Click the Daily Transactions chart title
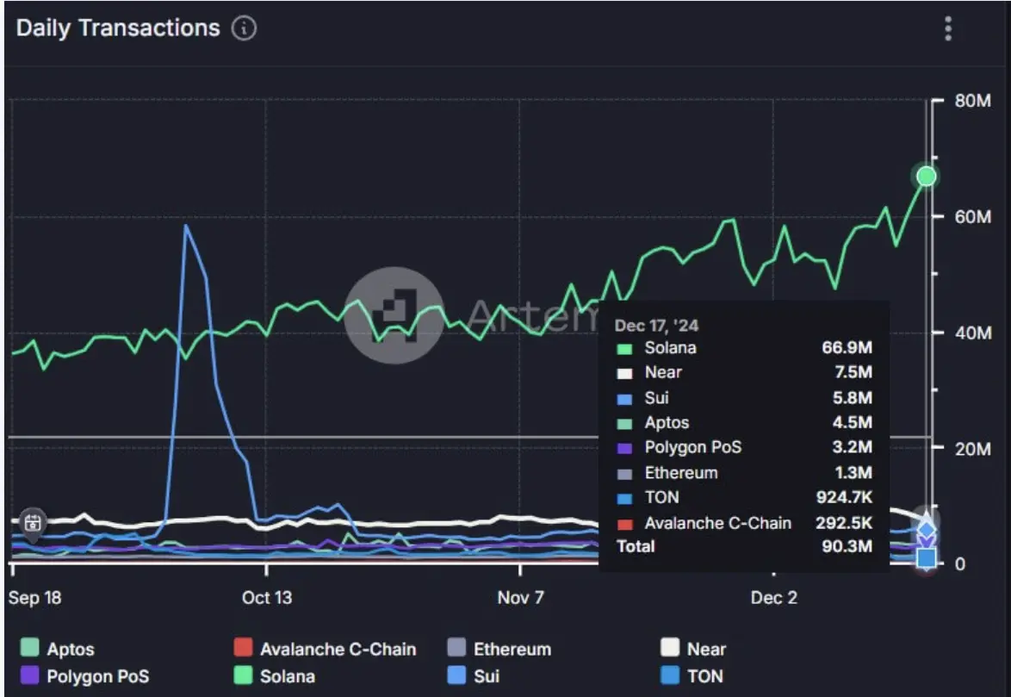 coord(118,28)
